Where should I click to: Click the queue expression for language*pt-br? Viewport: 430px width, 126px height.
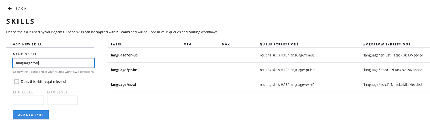pyautogui.click(x=287, y=70)
